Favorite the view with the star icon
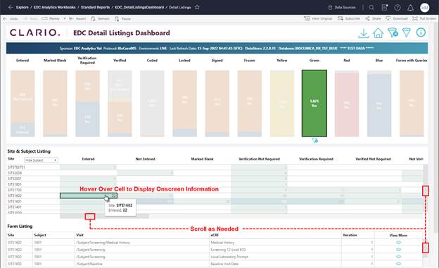The image size is (439, 268). point(197,7)
